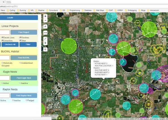Open the News bookmark folder
This screenshot has height=120, width=168.
[x=3, y=10]
